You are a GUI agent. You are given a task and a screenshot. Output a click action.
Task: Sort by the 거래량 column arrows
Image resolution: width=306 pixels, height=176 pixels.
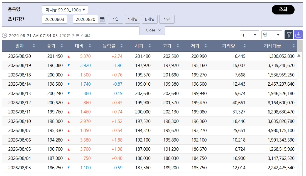pyautogui.click(x=244, y=46)
